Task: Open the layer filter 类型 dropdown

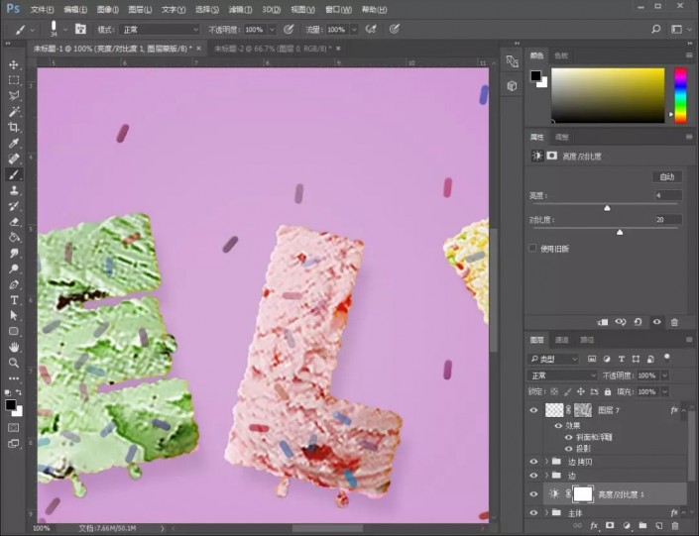Action: click(553, 359)
